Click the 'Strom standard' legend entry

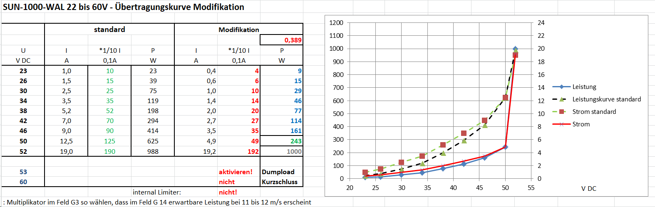click(x=594, y=112)
